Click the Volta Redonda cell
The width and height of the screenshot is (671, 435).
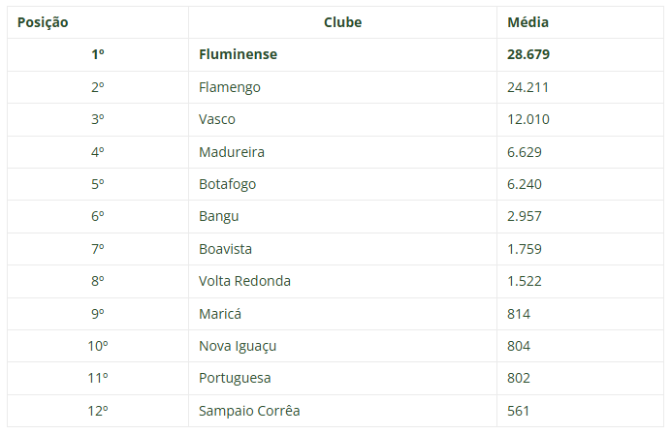point(244,281)
